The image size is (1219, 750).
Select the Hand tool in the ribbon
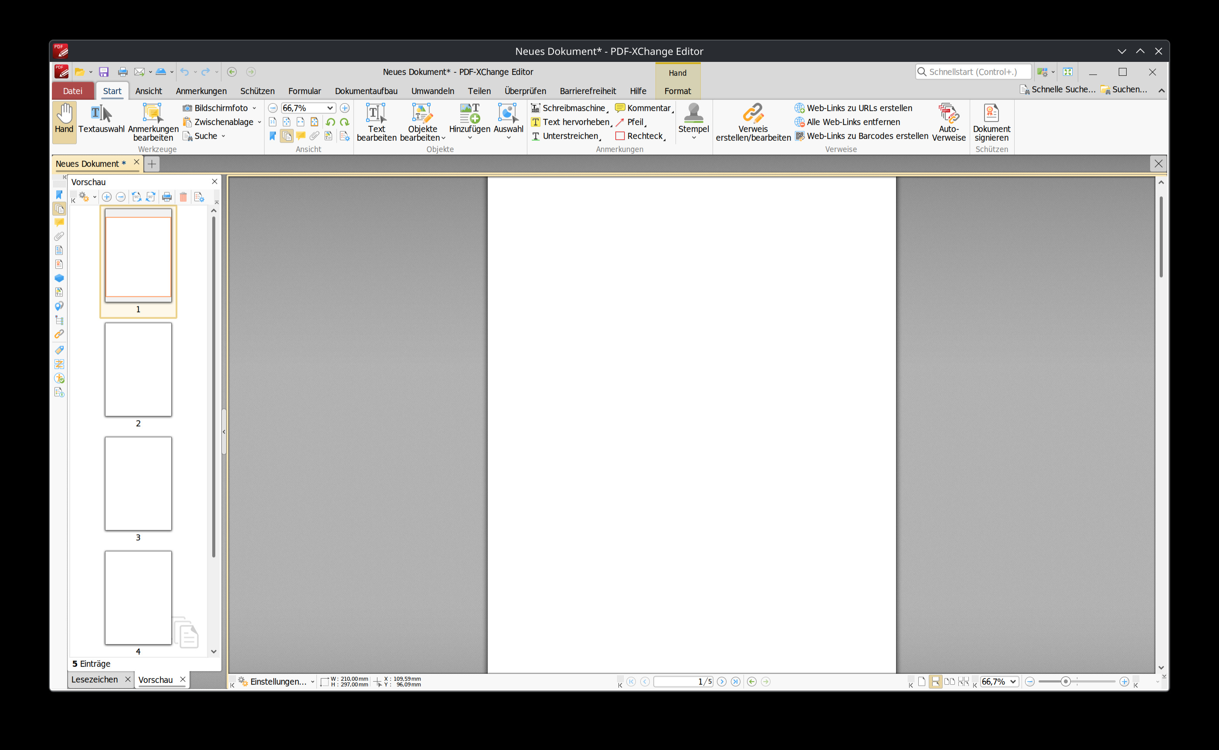[x=64, y=122]
